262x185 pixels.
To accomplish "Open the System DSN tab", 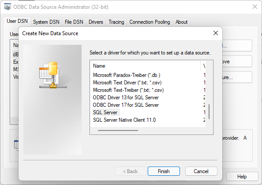I will point(46,22).
